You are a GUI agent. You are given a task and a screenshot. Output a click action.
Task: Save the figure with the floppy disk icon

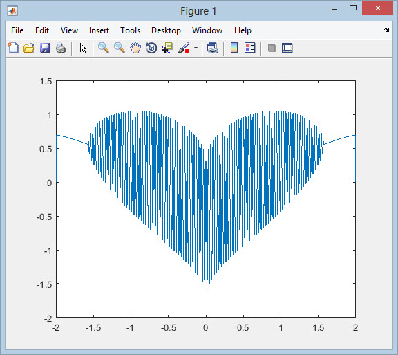click(x=45, y=48)
